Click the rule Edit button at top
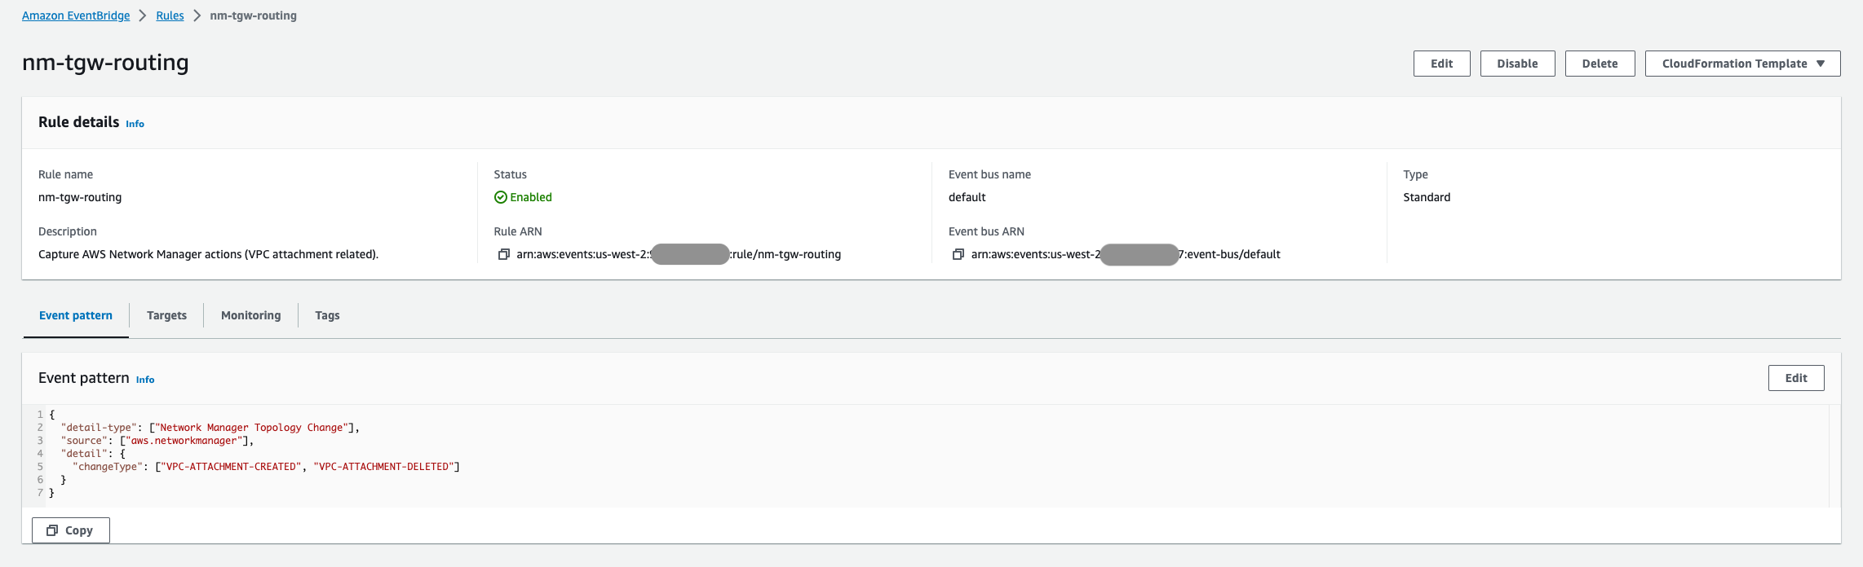1863x567 pixels. pos(1441,64)
